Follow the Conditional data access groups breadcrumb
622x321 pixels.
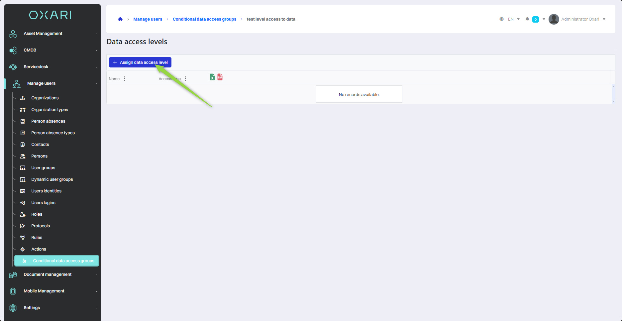coord(204,19)
